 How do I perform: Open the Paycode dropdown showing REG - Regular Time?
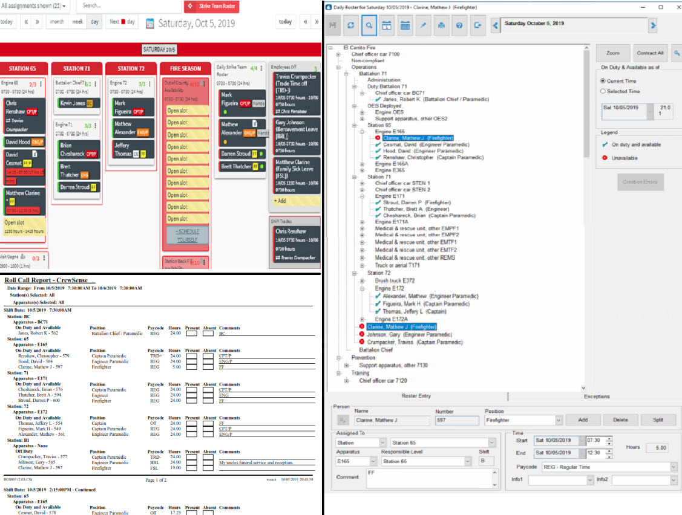pyautogui.click(x=674, y=467)
